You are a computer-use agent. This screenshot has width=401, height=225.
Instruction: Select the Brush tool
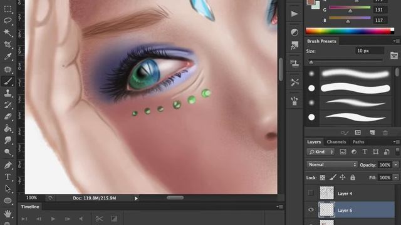click(8, 81)
